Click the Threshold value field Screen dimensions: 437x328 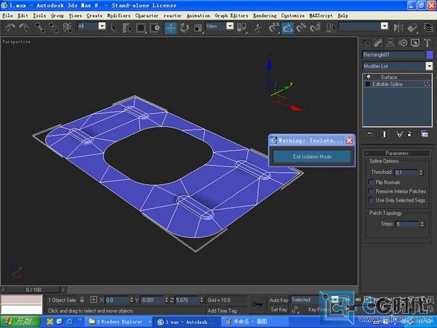pyautogui.click(x=406, y=173)
